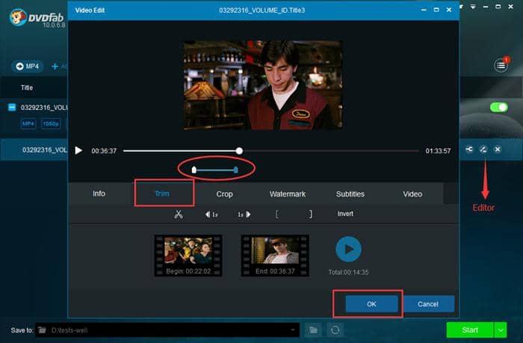The image size is (523, 343).
Task: Open the output folder browser icon
Action: [x=313, y=330]
